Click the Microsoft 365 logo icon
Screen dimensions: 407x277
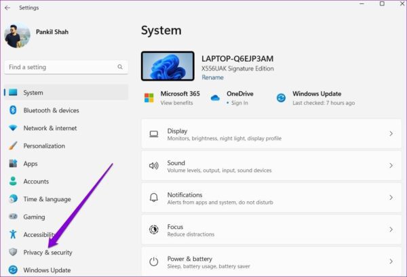(149, 98)
